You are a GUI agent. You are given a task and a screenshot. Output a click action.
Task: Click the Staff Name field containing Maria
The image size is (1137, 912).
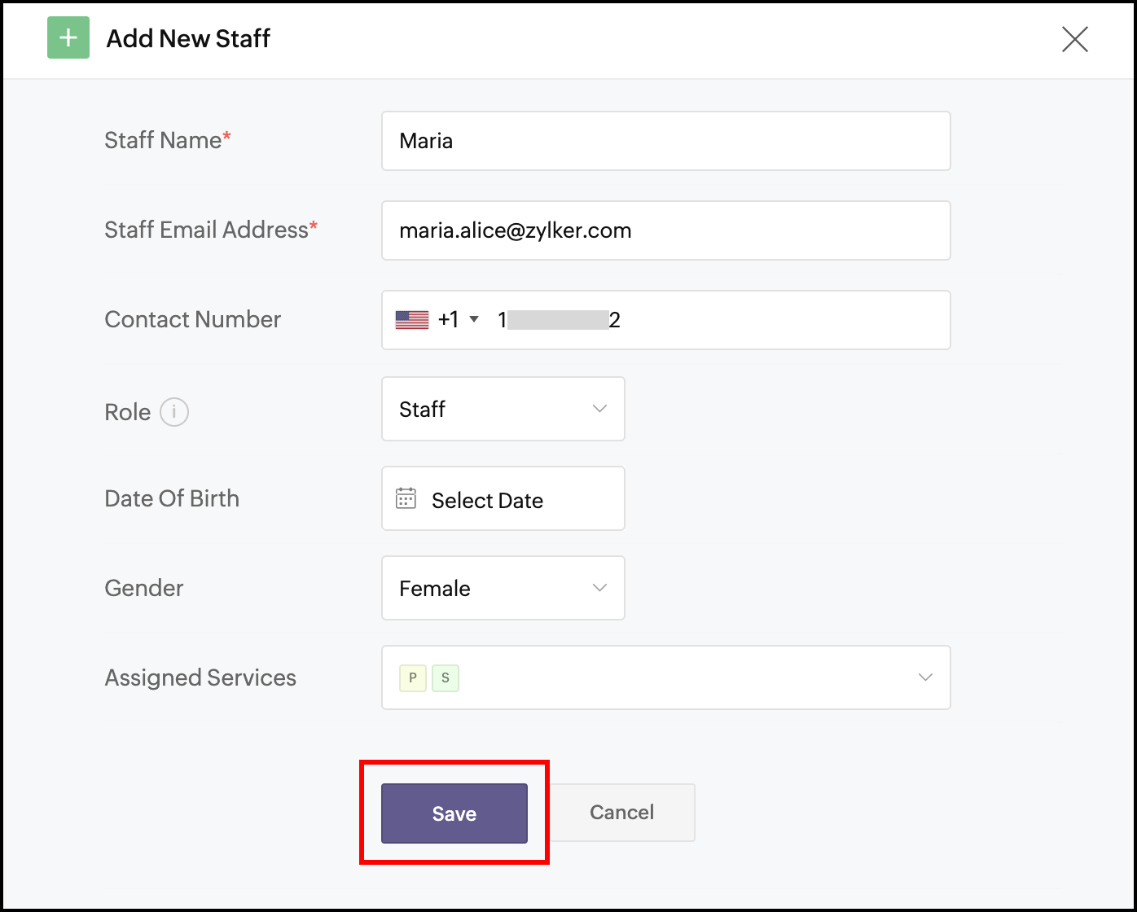click(x=665, y=141)
